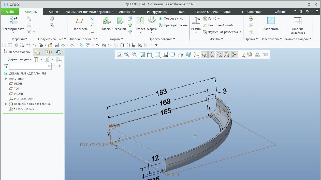Toggle coordinate system display visibility
The image size is (321, 180).
[227, 55]
